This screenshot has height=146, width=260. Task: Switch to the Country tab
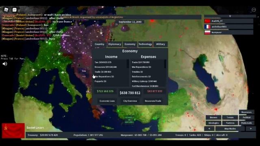pyautogui.click(x=100, y=44)
